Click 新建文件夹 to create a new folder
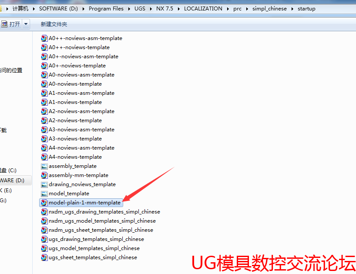Viewport: 356px width, 274px height. coord(54,24)
